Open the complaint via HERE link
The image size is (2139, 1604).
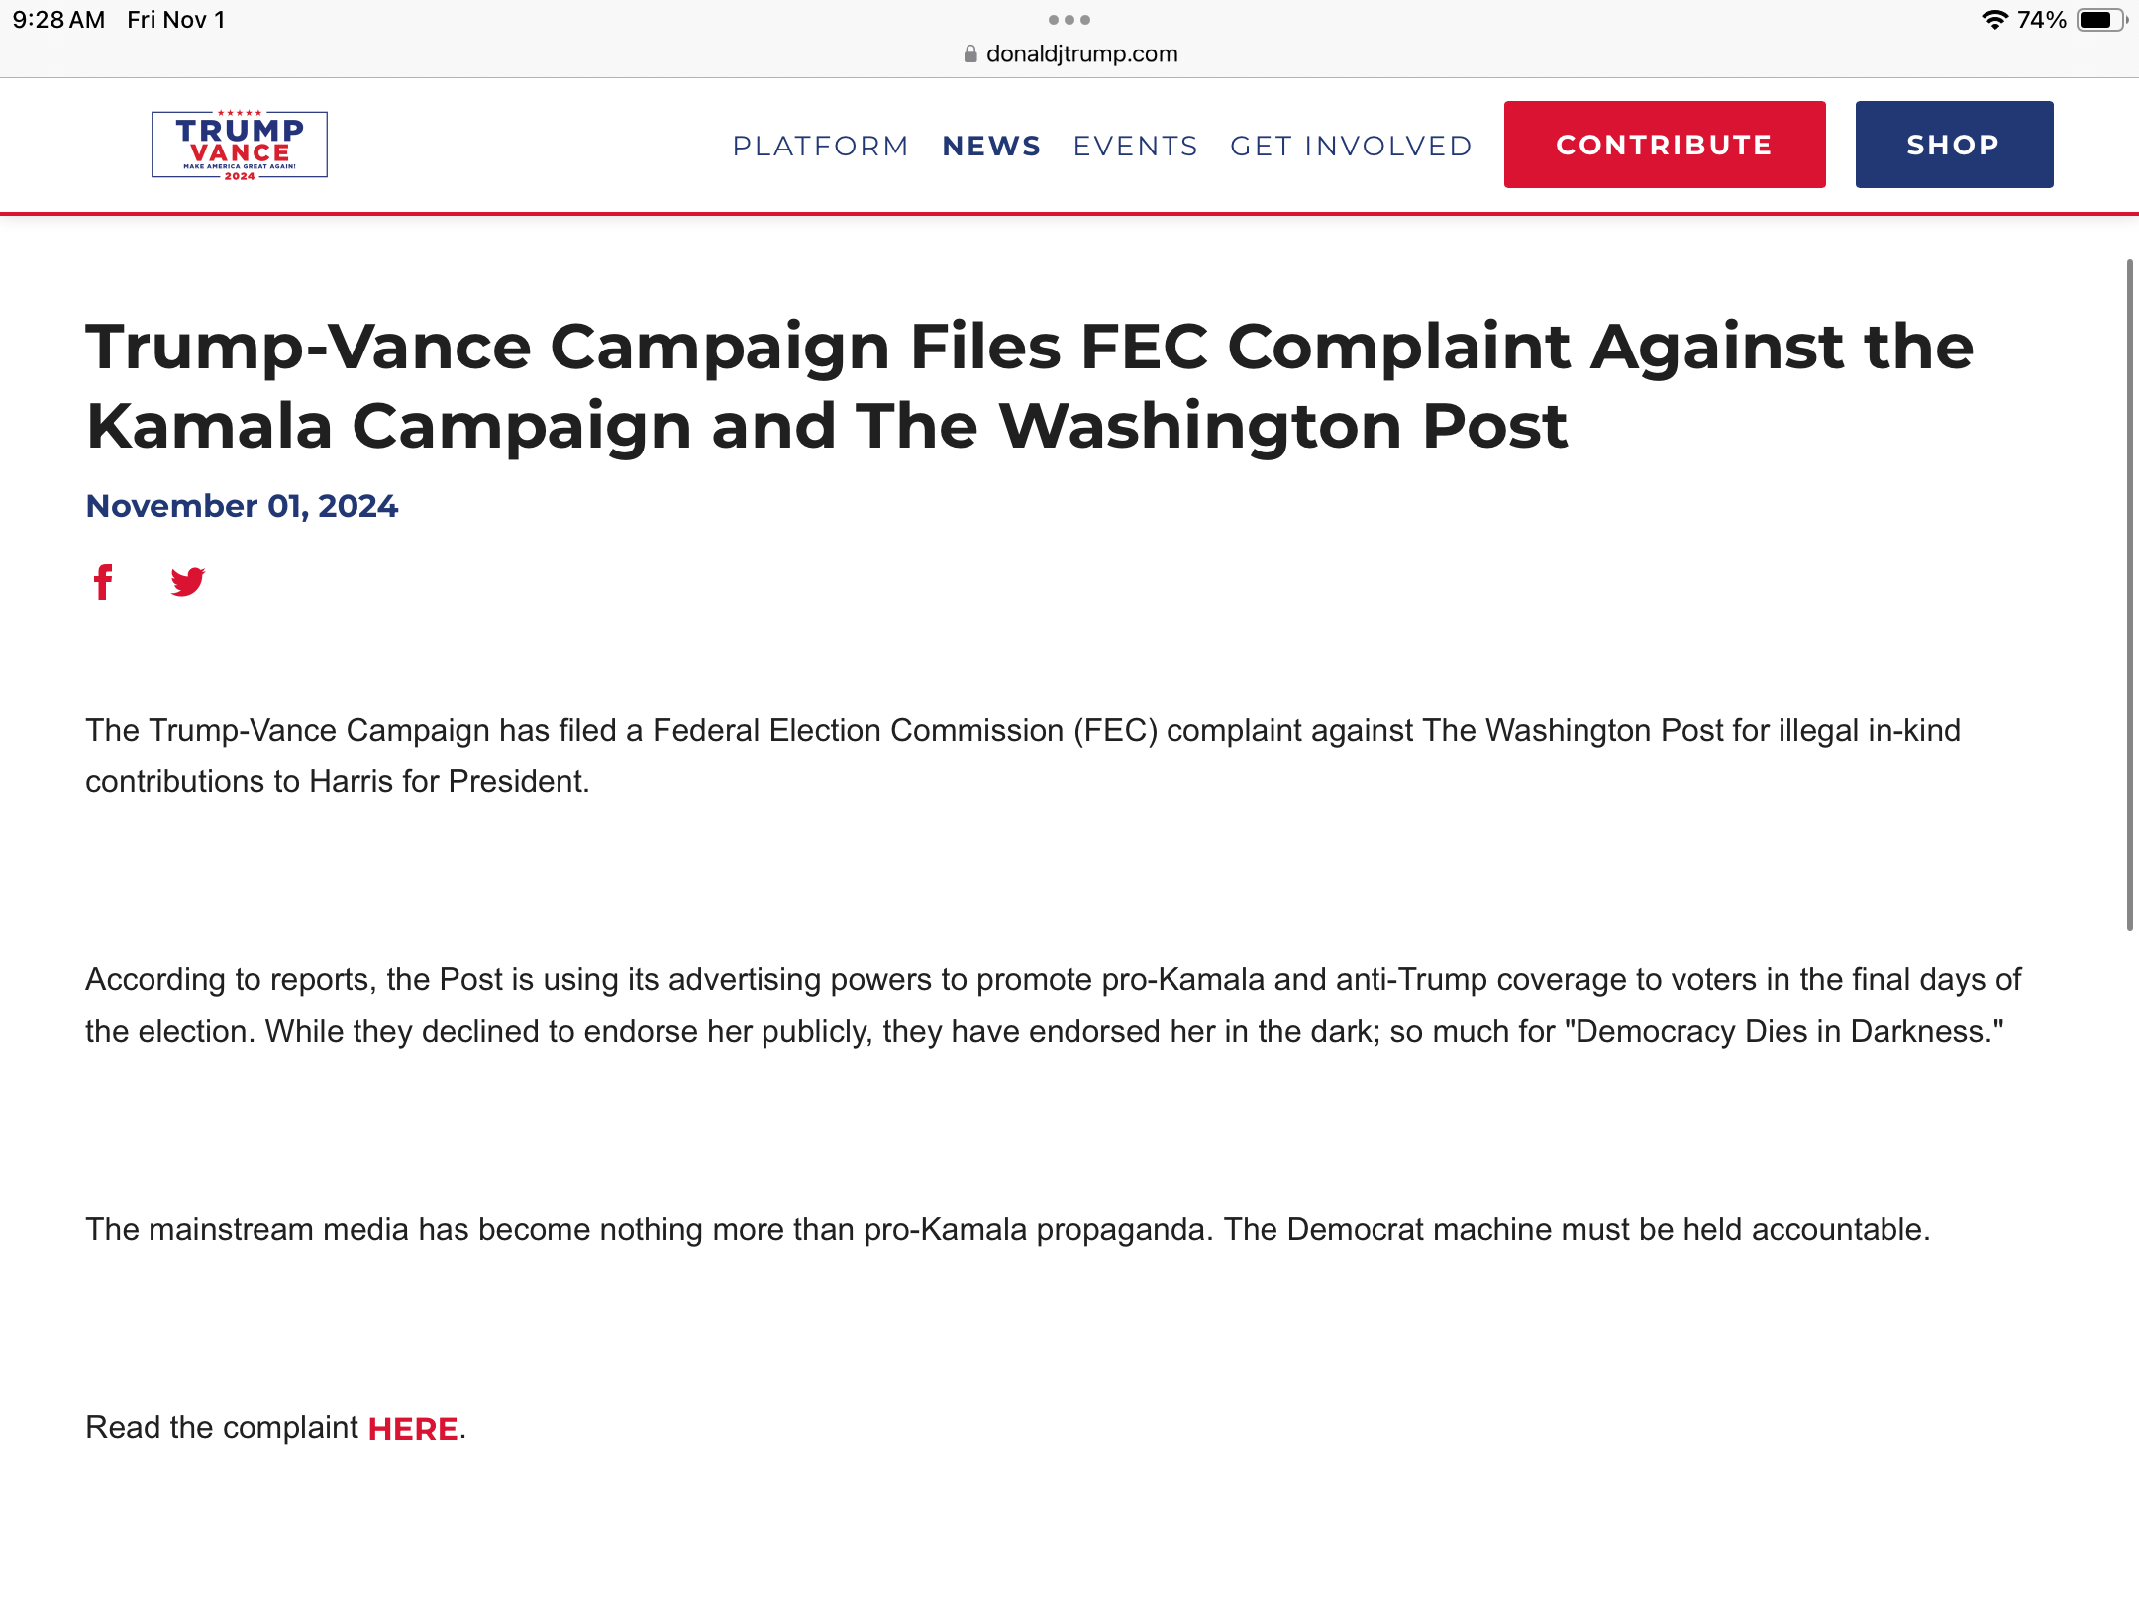coord(413,1429)
